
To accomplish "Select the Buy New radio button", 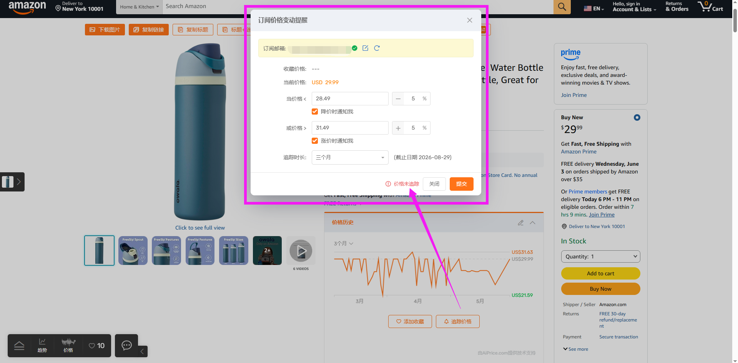I will (x=637, y=118).
